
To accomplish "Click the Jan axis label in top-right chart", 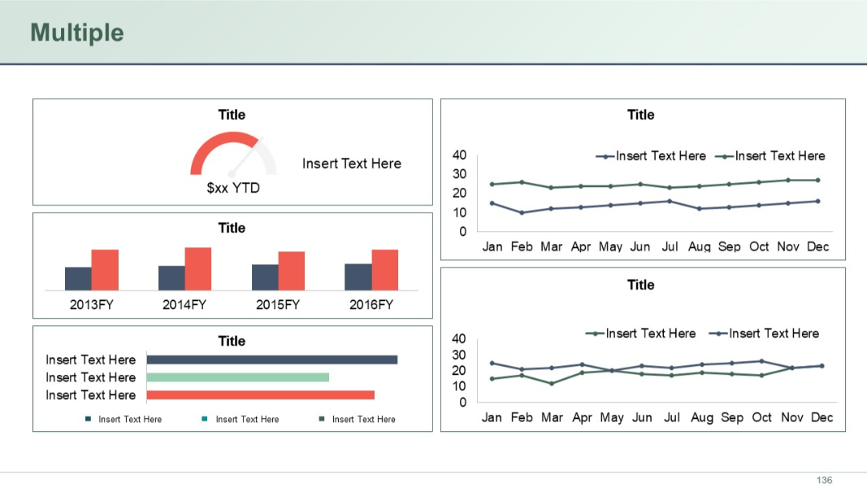I will [x=492, y=246].
